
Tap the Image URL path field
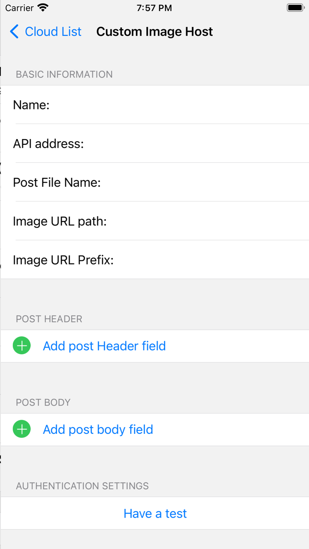190,221
